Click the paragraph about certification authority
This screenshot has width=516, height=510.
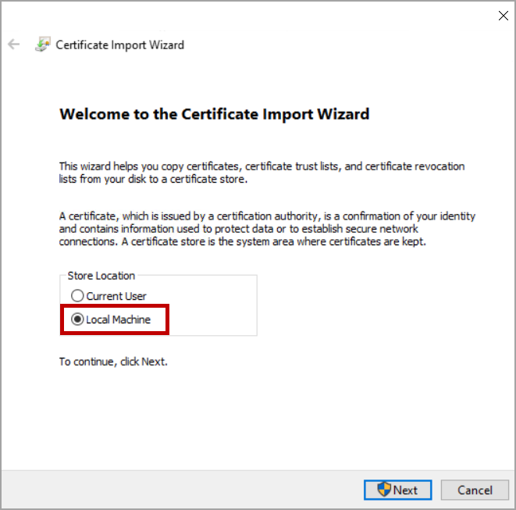(x=267, y=229)
